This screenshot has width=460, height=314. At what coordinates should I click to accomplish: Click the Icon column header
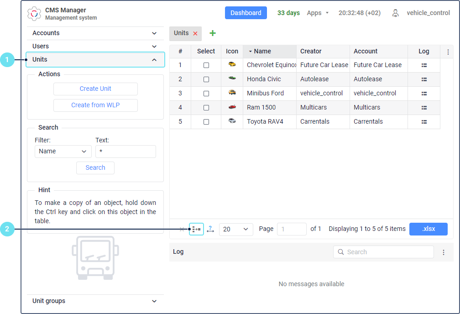[232, 52]
